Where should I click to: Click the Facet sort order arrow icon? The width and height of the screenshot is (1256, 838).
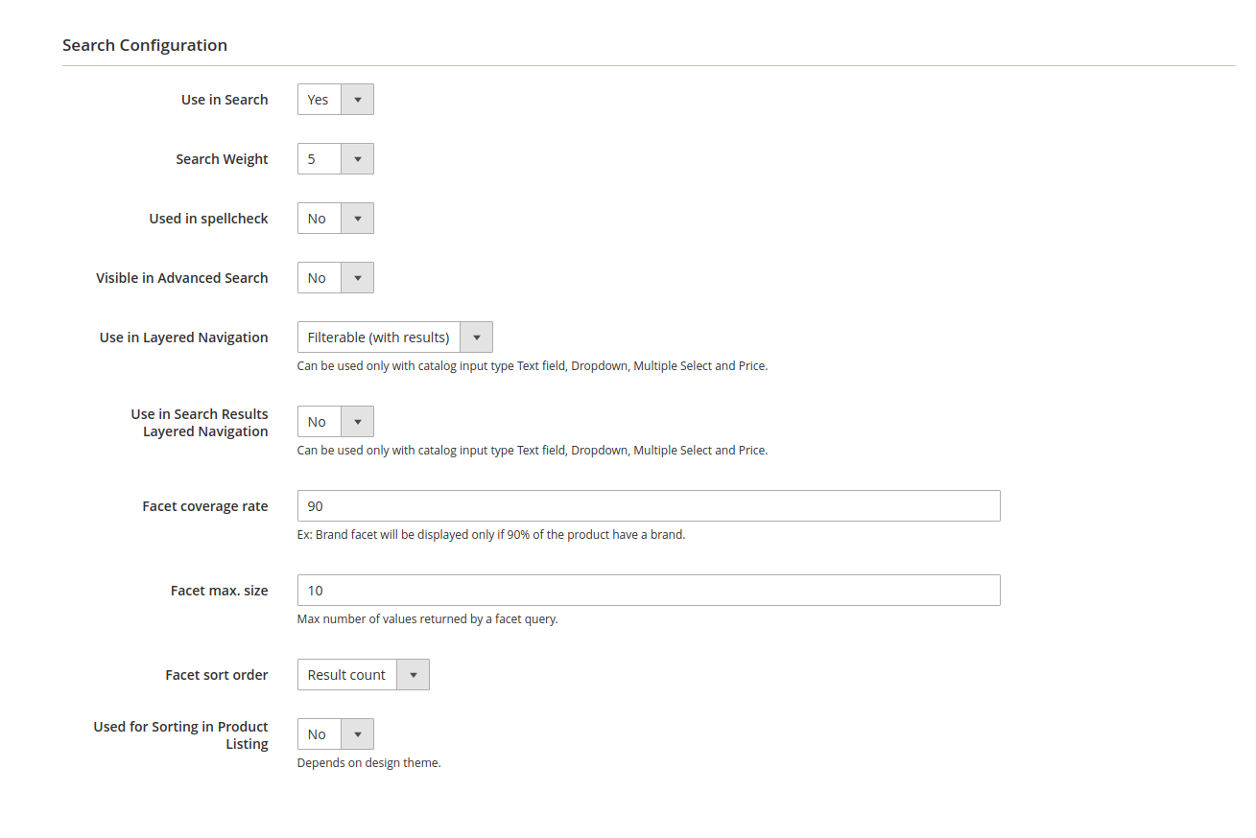[413, 674]
